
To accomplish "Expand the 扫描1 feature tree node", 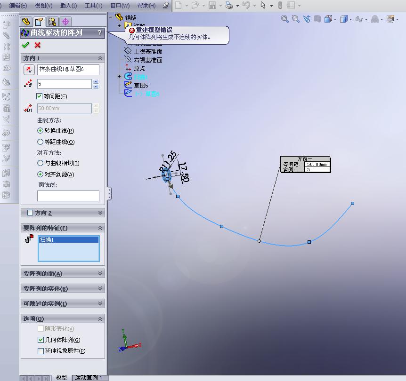I will click(x=119, y=76).
